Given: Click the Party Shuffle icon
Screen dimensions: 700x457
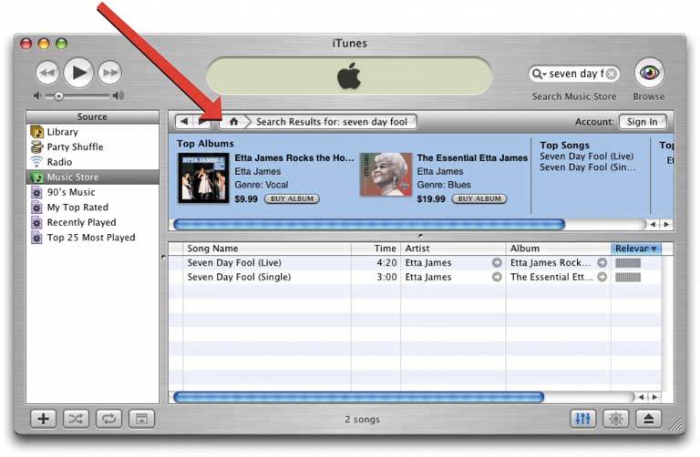Looking at the screenshot, I should [x=36, y=147].
